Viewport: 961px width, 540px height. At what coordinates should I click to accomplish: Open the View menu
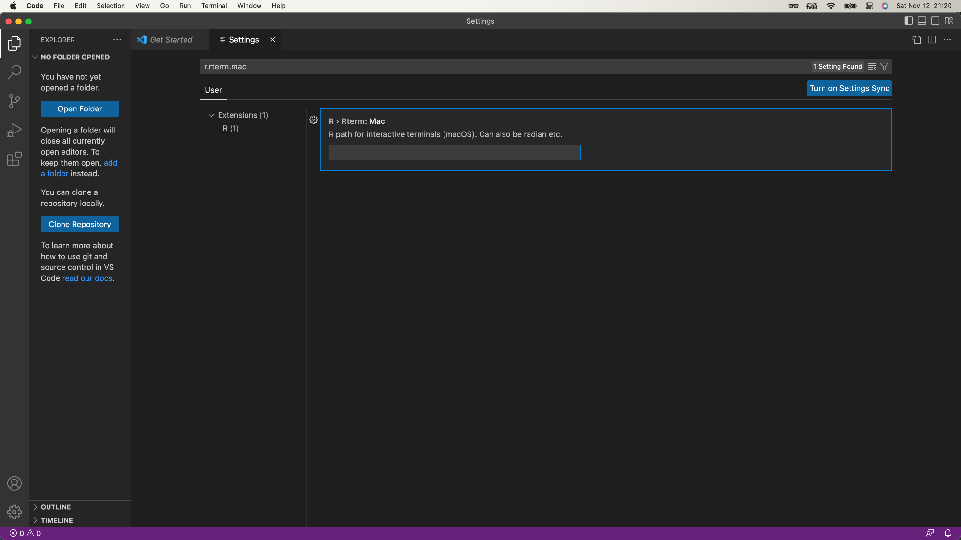(142, 6)
